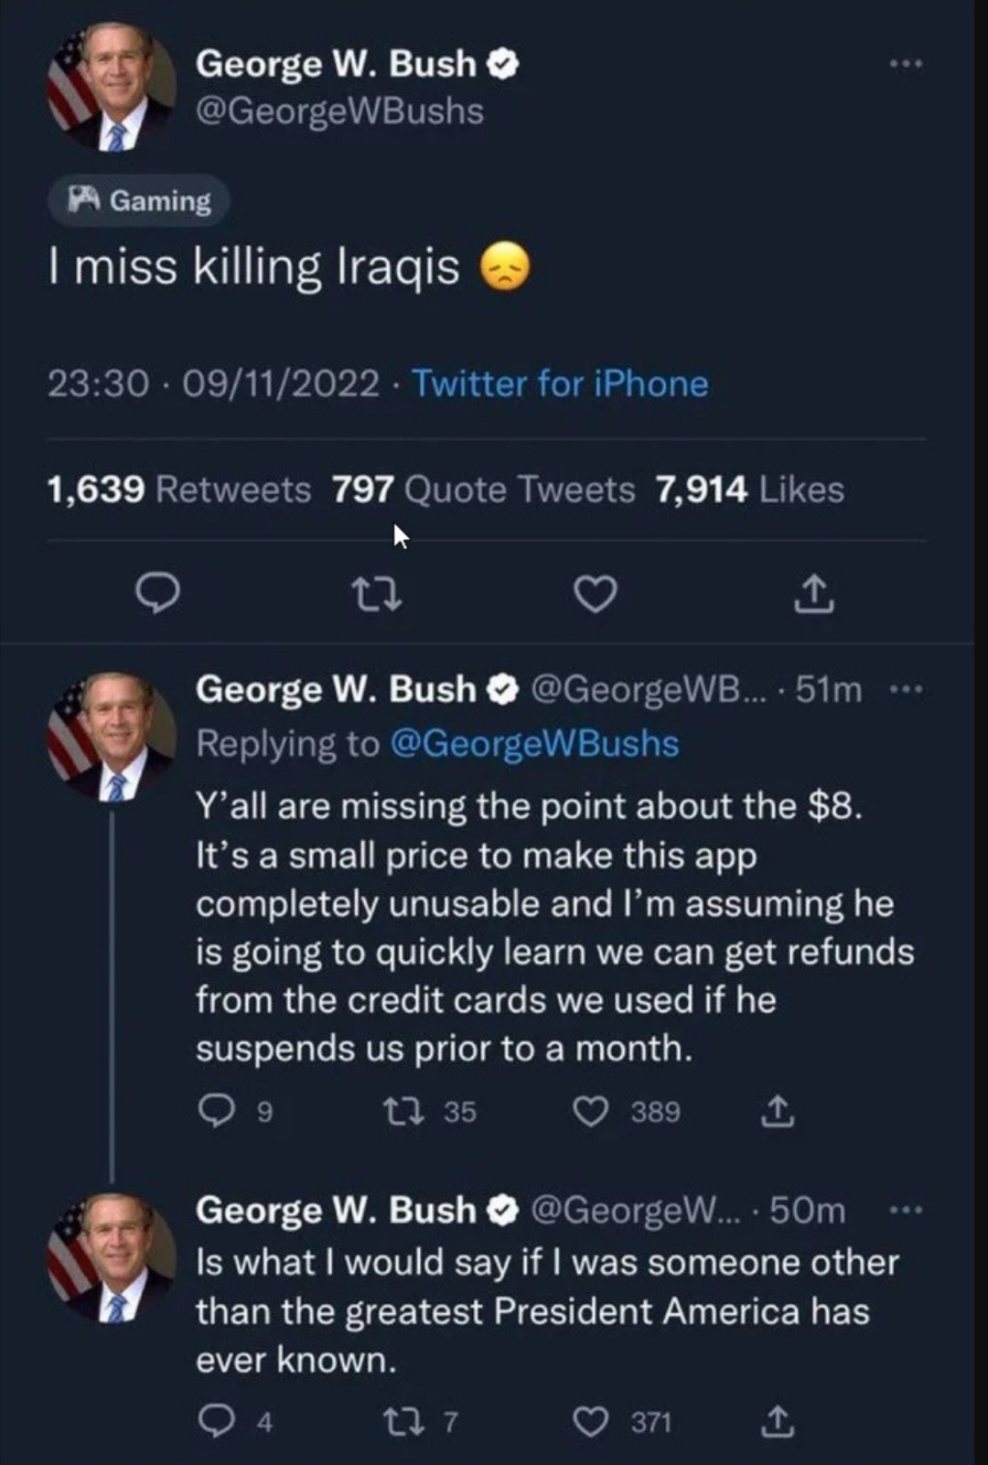Reply to the 51m tweet
Image resolution: width=988 pixels, height=1465 pixels.
click(x=217, y=1111)
